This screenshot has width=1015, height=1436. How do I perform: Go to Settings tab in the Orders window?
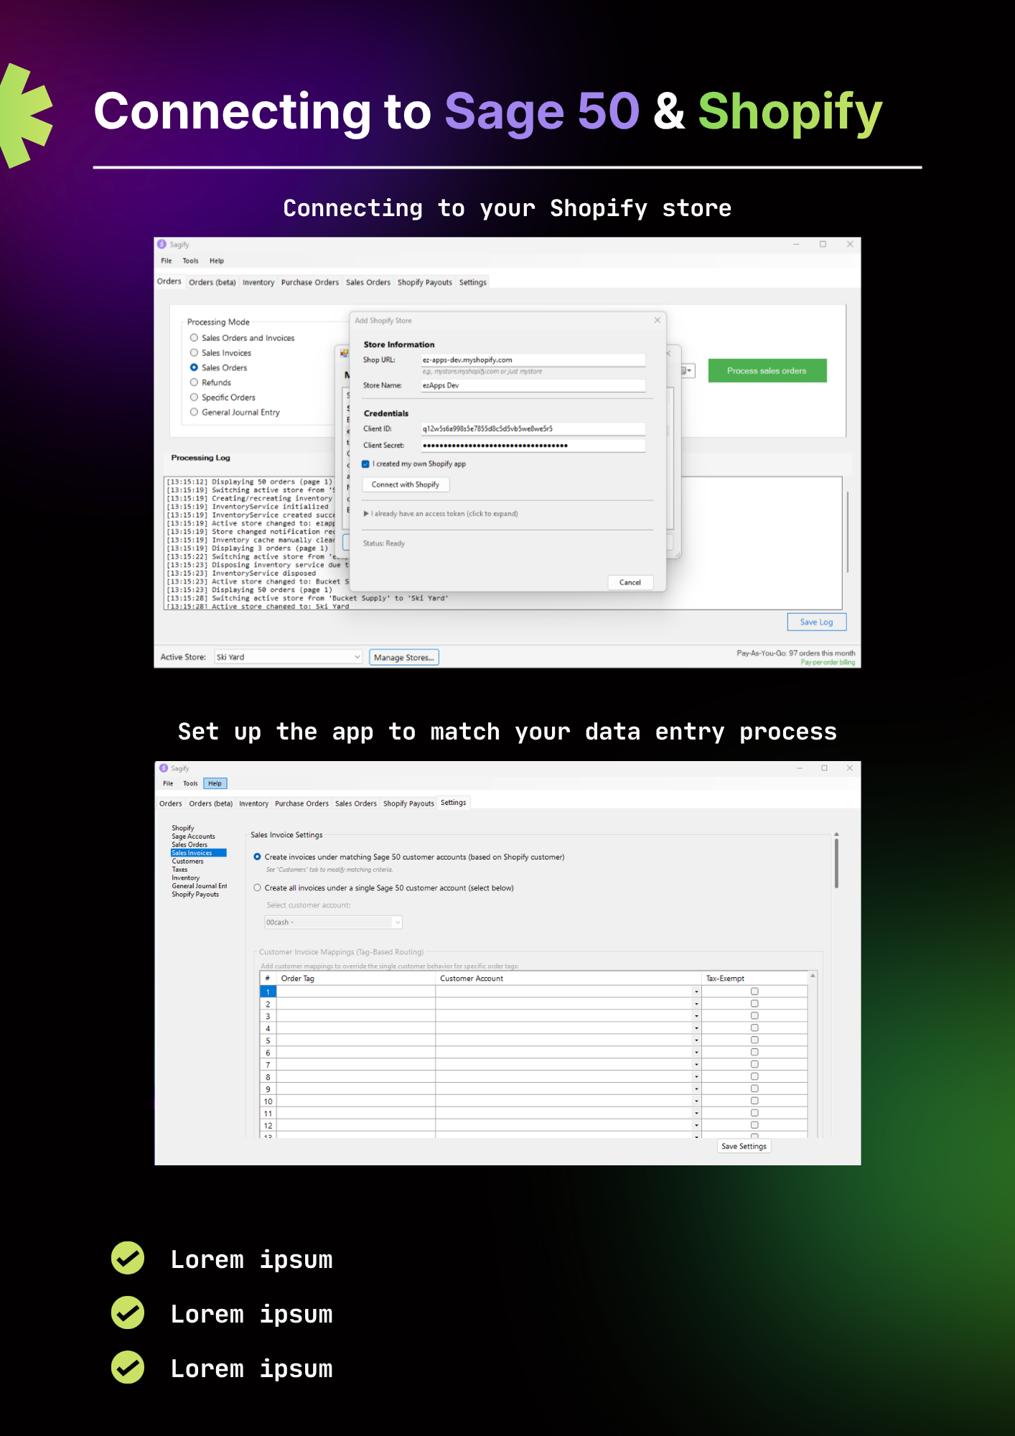tap(473, 282)
